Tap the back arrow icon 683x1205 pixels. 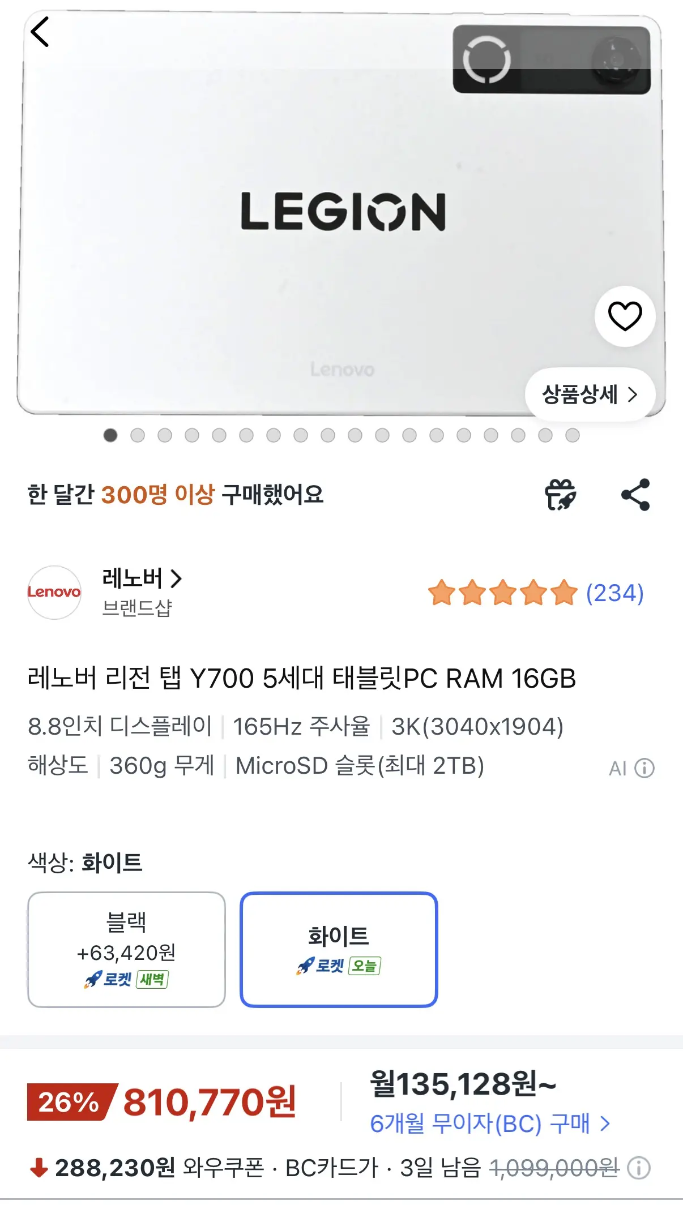pos(40,32)
